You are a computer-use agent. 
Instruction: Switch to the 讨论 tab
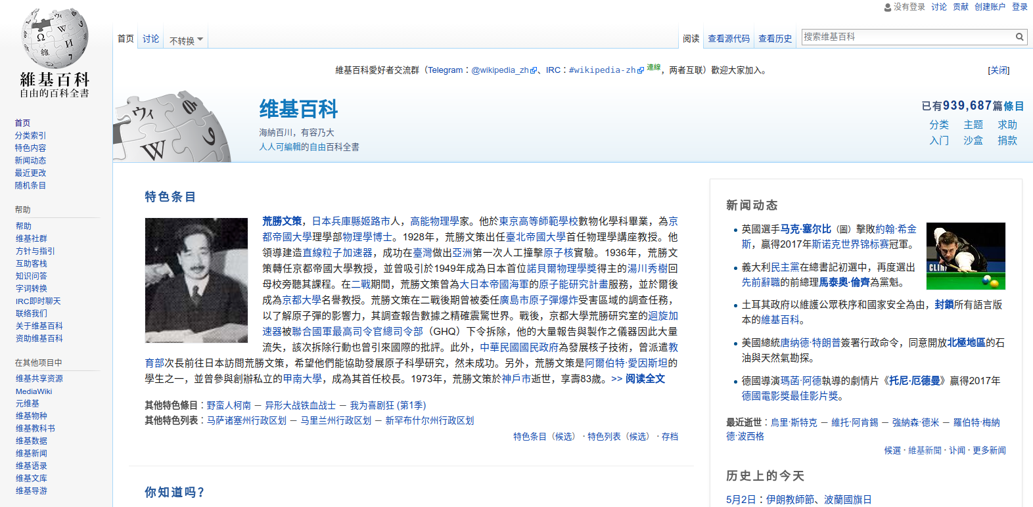click(x=151, y=39)
